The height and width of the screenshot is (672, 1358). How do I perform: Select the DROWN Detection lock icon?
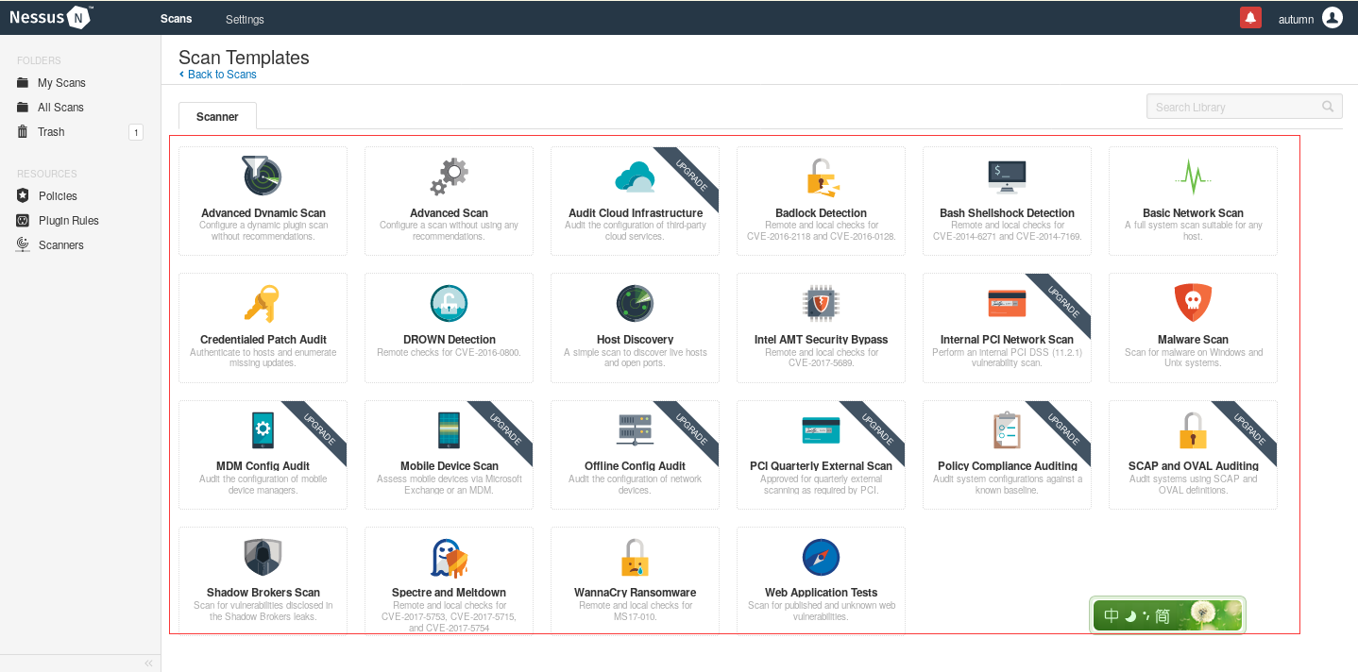[449, 303]
